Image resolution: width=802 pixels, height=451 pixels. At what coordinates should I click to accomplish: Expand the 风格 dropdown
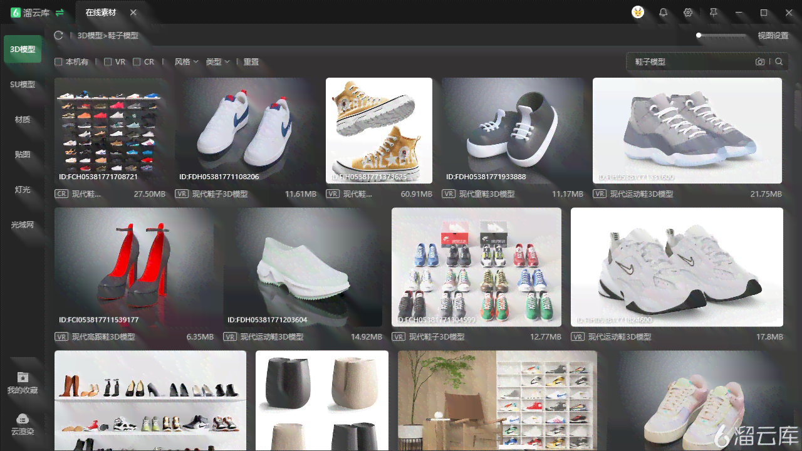coord(186,62)
